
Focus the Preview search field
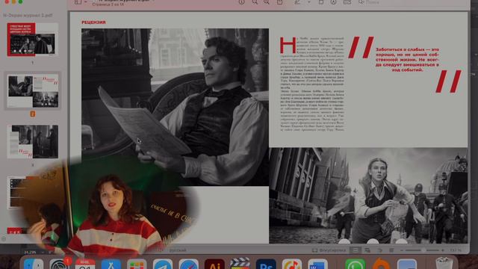pos(412,2)
